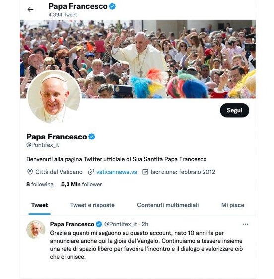
Task: Click the calendar icon beside Iscrizione
Action: [x=145, y=172]
